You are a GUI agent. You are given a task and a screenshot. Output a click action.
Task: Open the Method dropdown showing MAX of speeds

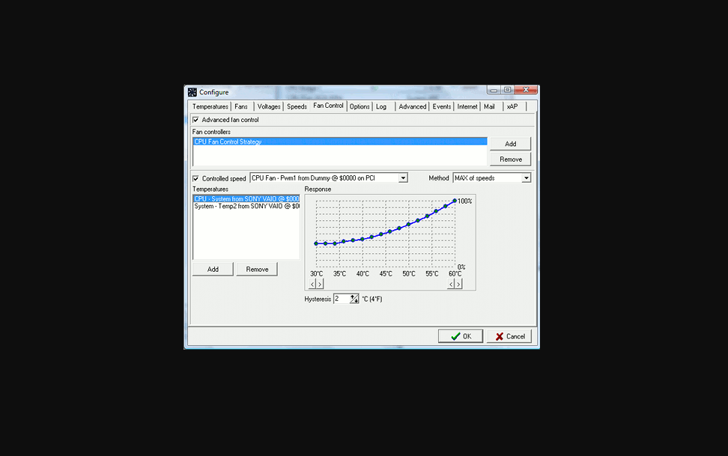(x=526, y=177)
